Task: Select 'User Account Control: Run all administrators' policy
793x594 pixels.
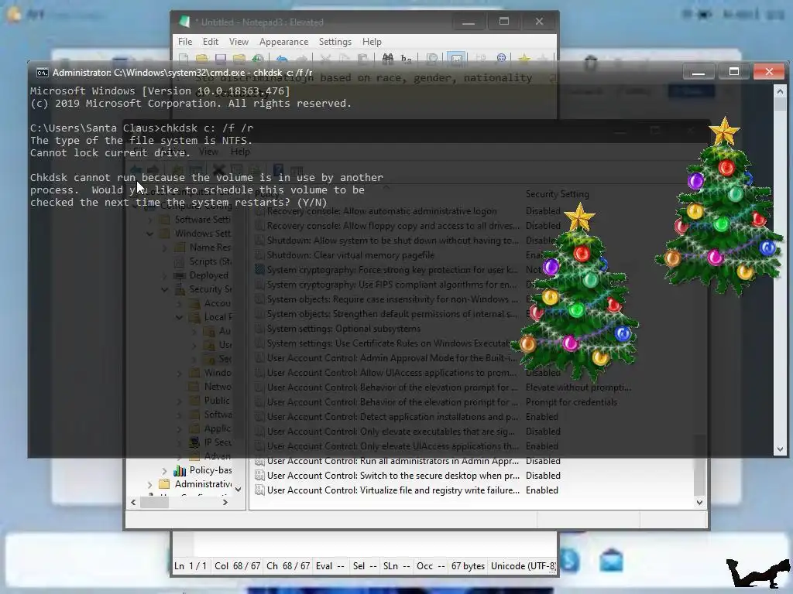Action: 393,461
